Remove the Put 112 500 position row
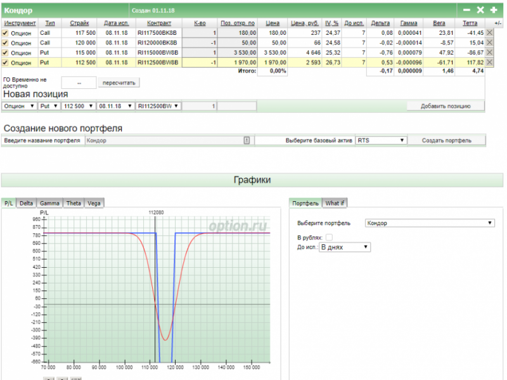Screen dimensions: 507x380 click(x=489, y=63)
